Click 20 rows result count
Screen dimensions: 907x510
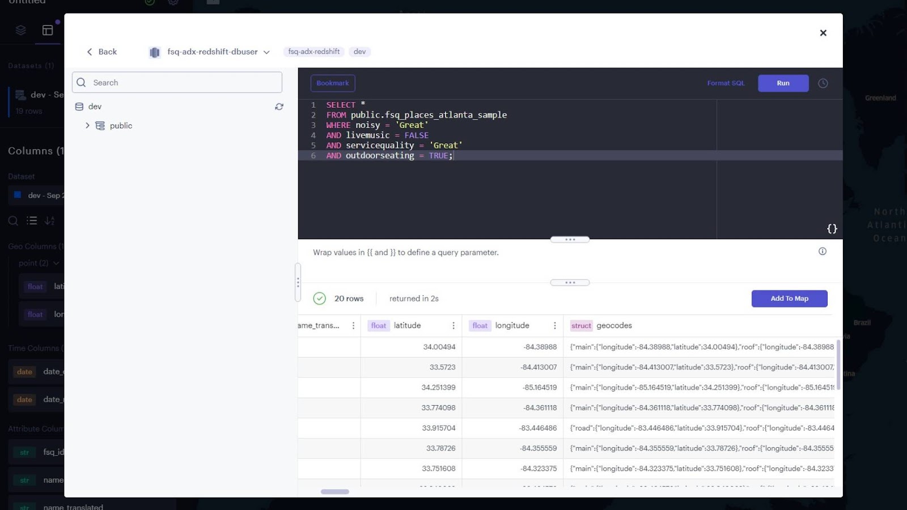click(x=349, y=299)
